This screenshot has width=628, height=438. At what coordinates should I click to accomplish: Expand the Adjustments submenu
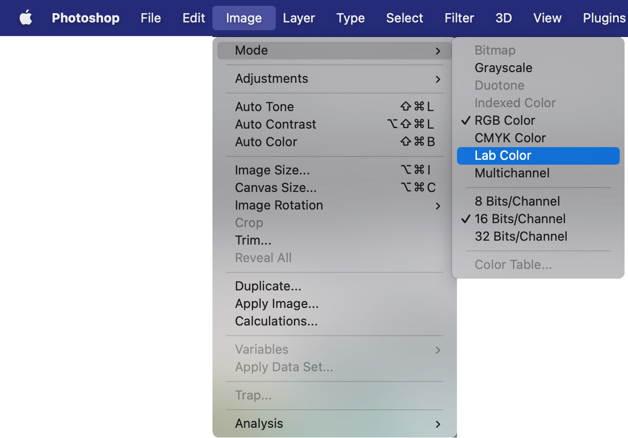334,78
